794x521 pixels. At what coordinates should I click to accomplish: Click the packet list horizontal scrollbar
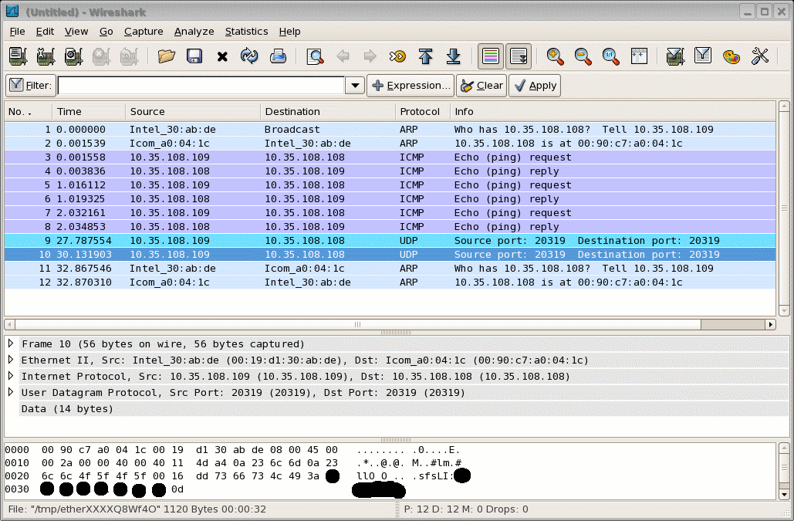tap(386, 325)
